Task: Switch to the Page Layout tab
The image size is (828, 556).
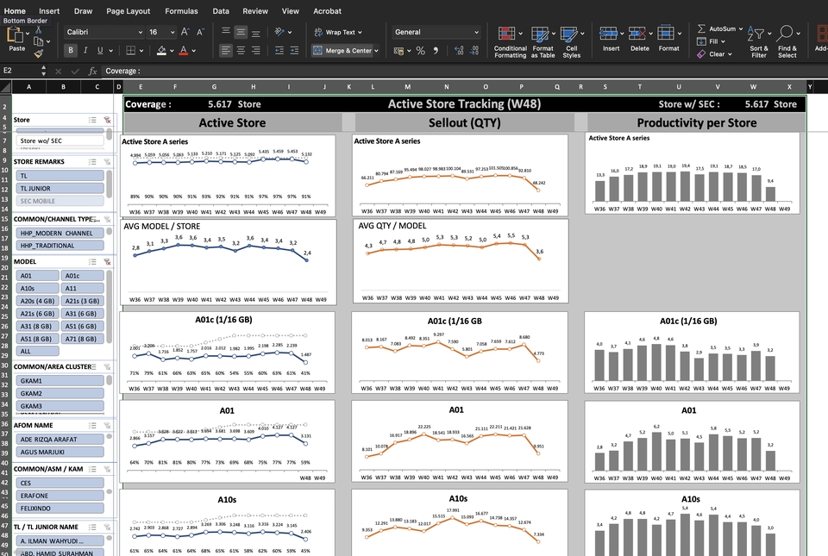Action: [x=128, y=11]
